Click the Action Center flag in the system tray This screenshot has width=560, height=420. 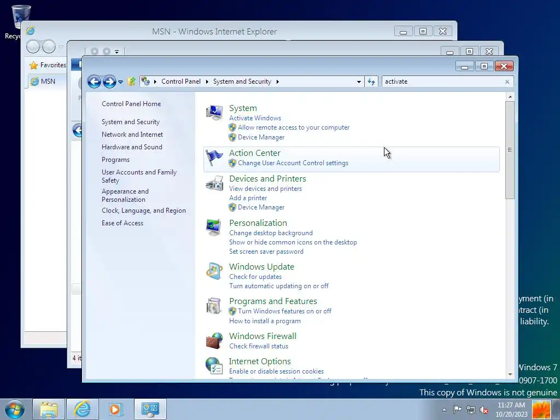pos(457,410)
